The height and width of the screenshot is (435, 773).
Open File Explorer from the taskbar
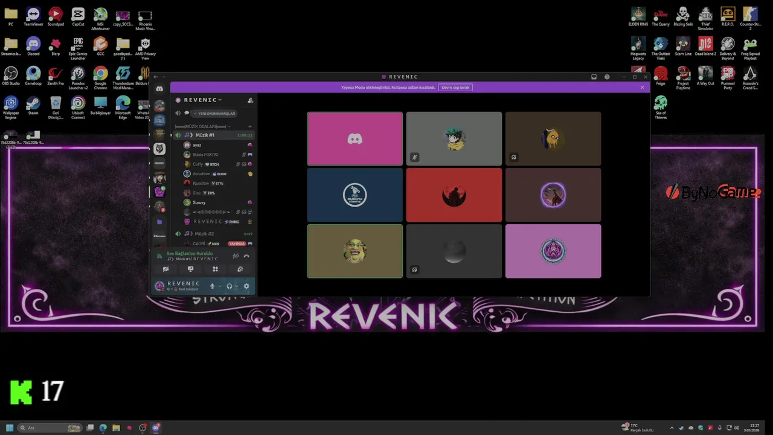[x=116, y=428]
